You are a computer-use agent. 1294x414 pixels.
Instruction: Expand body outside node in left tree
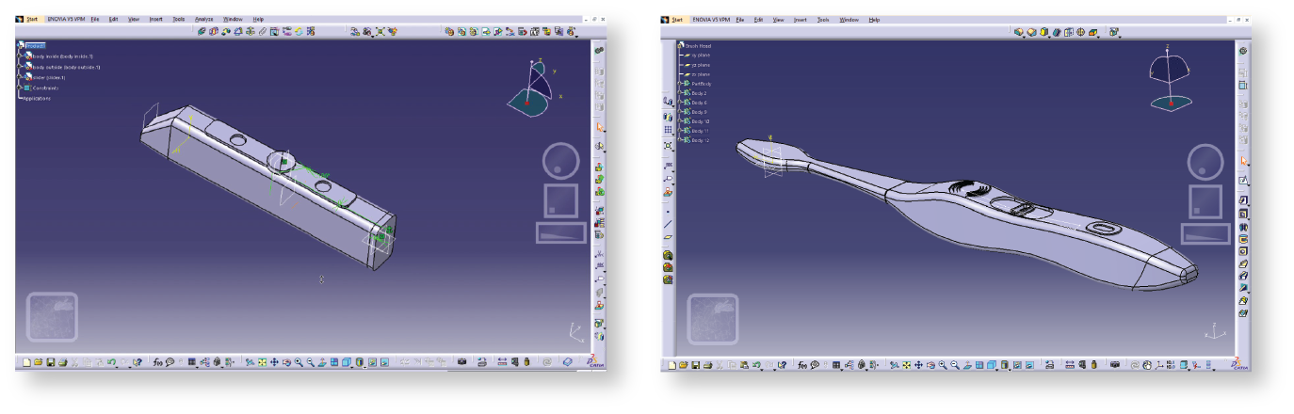[19, 67]
